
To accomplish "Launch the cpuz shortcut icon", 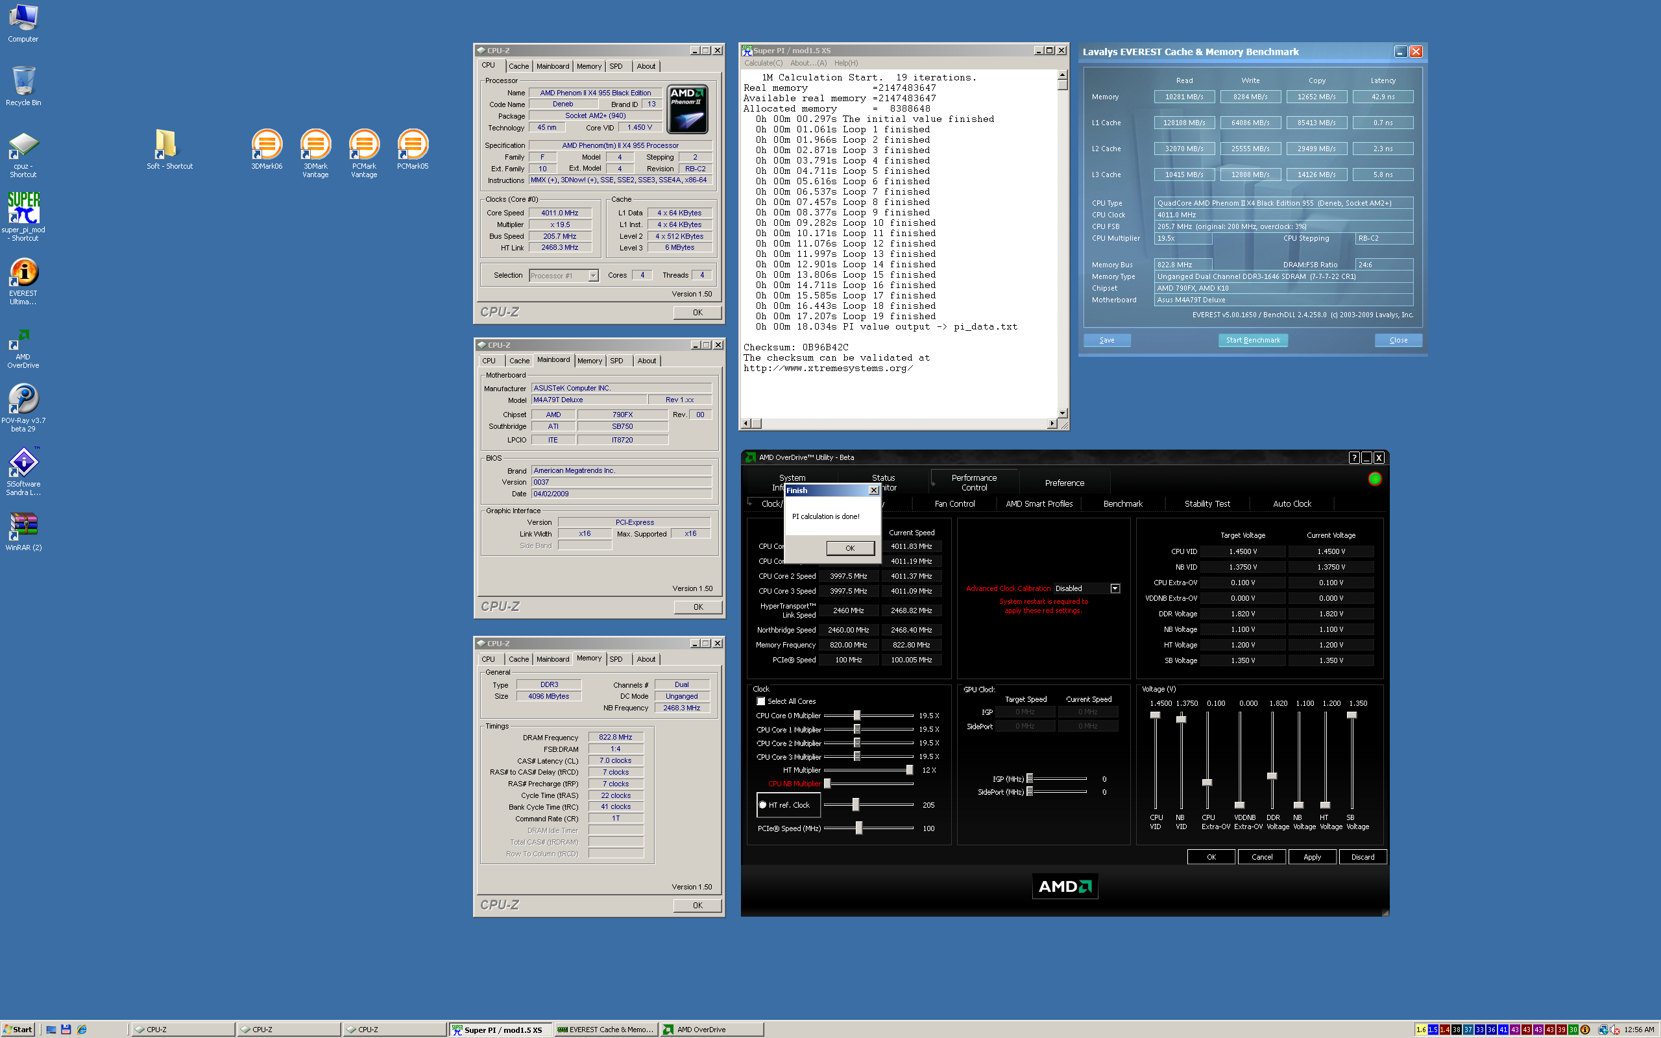I will click(23, 154).
